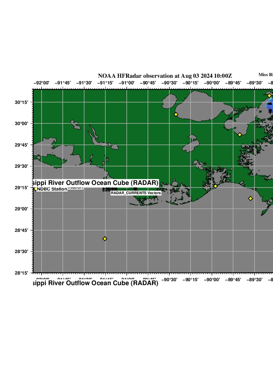Click the NOAA HFRadar observation title text
This screenshot has width=273, height=387.
165,76
